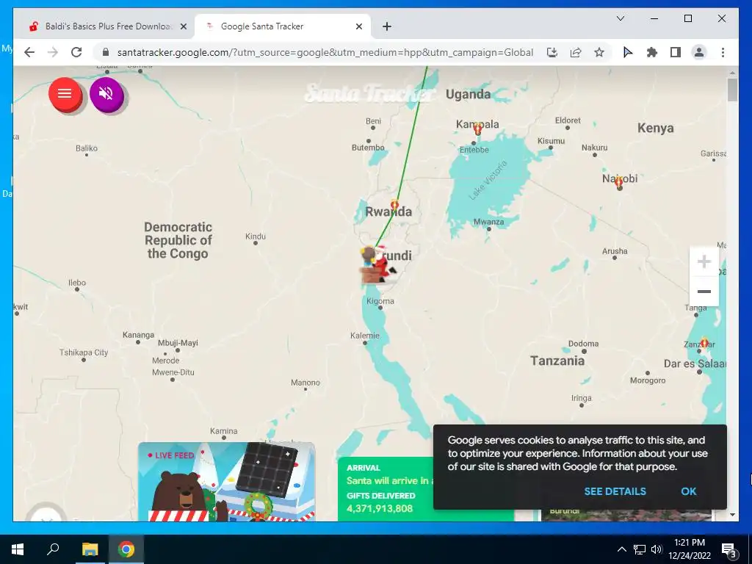
Task: Close the Baldi's Basics Plus tab
Action: pyautogui.click(x=183, y=27)
